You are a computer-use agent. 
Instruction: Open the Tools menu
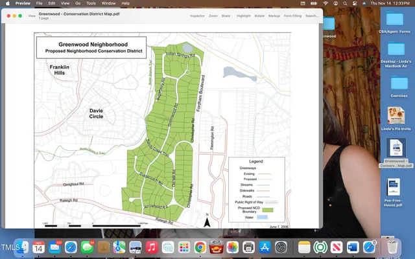[92, 3]
